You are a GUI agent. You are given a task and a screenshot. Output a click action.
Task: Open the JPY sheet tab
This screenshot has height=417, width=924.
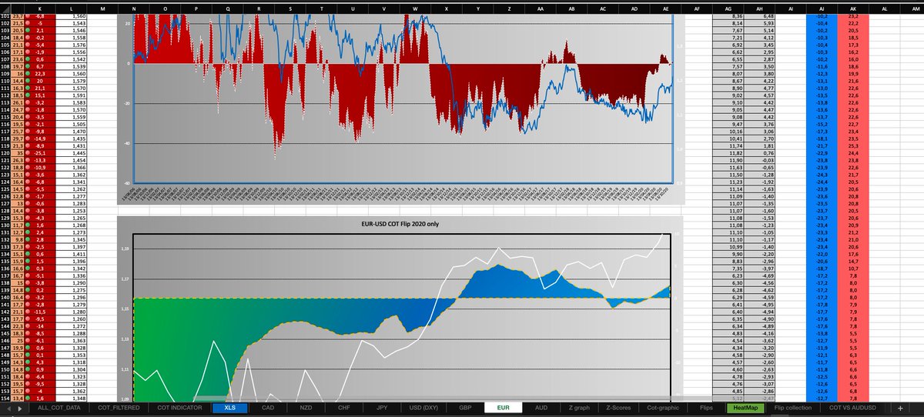click(x=382, y=409)
